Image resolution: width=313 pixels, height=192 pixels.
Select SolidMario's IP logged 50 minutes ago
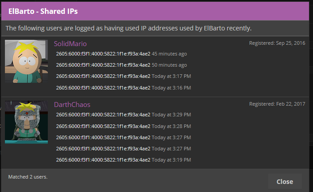coord(103,65)
